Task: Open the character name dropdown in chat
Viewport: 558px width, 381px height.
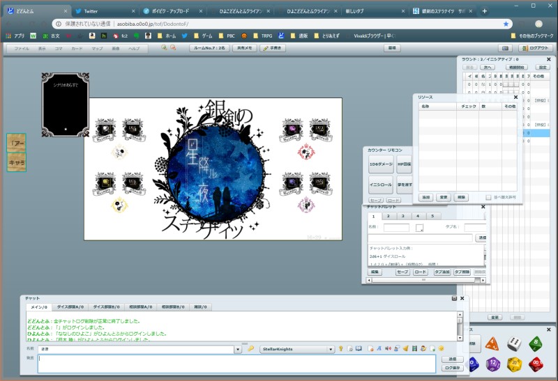Action: 239,348
